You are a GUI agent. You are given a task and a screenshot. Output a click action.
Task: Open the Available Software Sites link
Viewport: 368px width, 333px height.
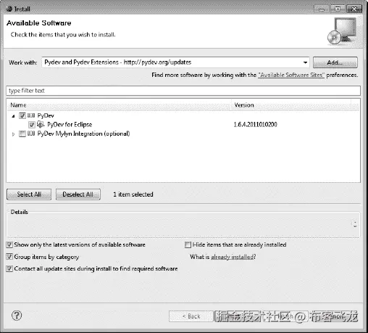point(291,75)
